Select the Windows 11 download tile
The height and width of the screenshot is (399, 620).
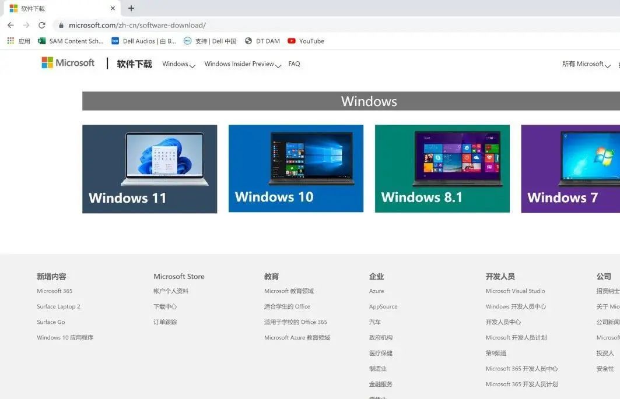pyautogui.click(x=149, y=168)
